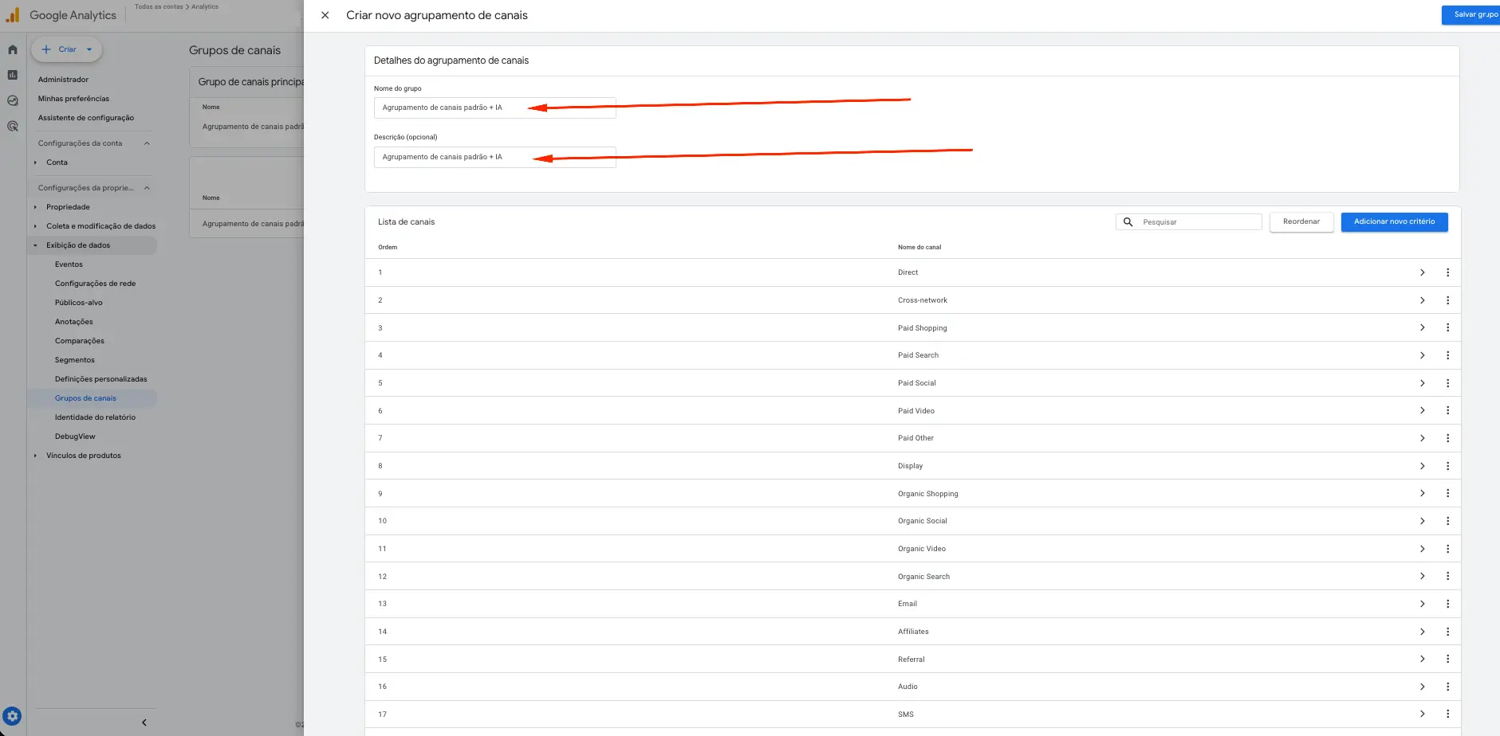Open Eventos in the sidebar menu

[69, 264]
